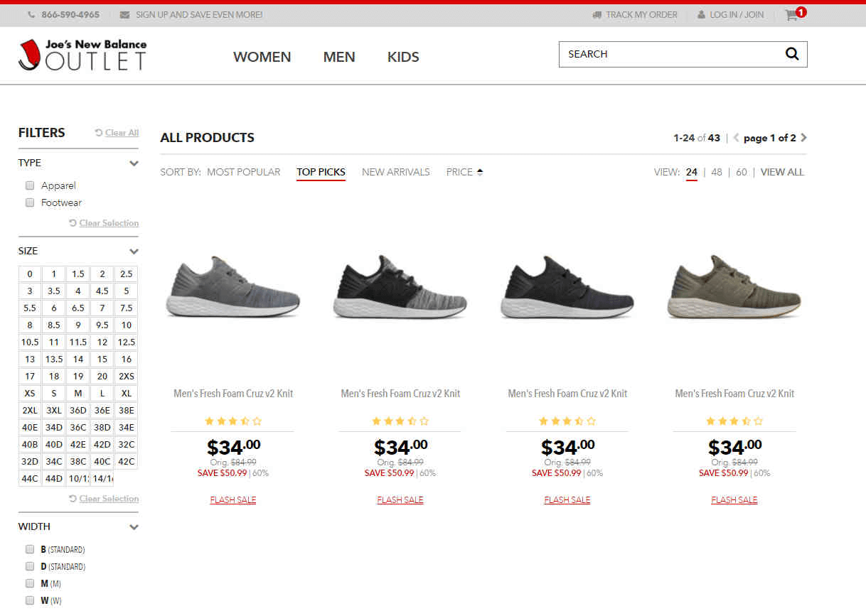Open the shopping cart icon
This screenshot has width=866, height=611.
(x=791, y=15)
